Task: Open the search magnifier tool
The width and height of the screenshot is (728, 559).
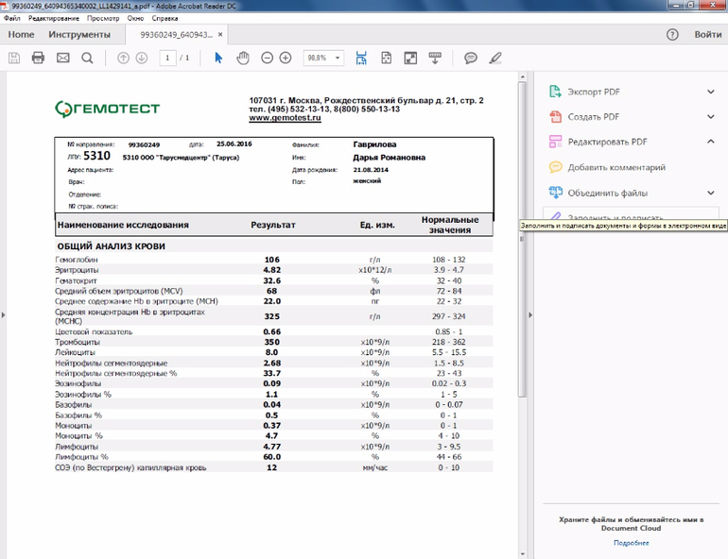Action: coord(87,58)
